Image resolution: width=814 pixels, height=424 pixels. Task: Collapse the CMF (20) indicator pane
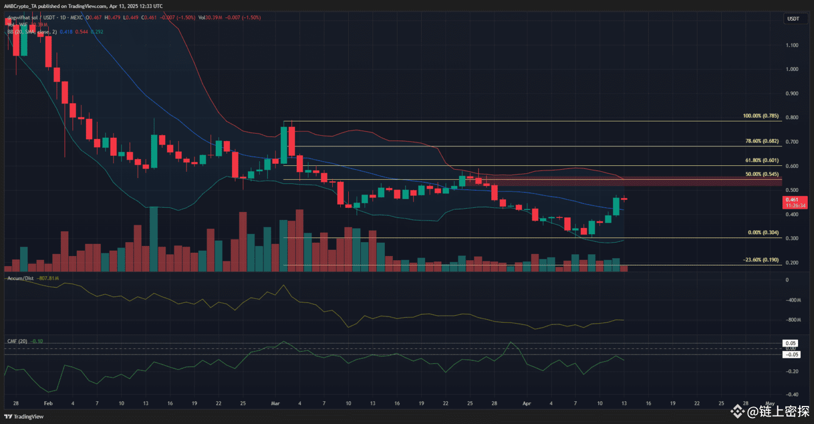click(16, 341)
